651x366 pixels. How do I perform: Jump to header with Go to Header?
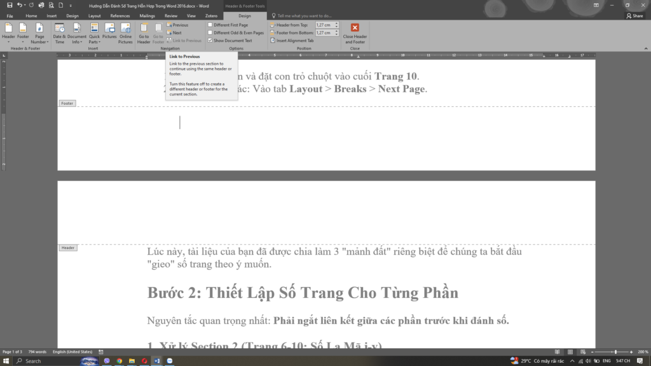point(144,32)
